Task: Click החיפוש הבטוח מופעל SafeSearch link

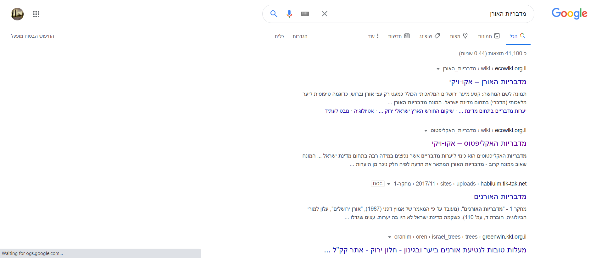Action: pyautogui.click(x=33, y=36)
